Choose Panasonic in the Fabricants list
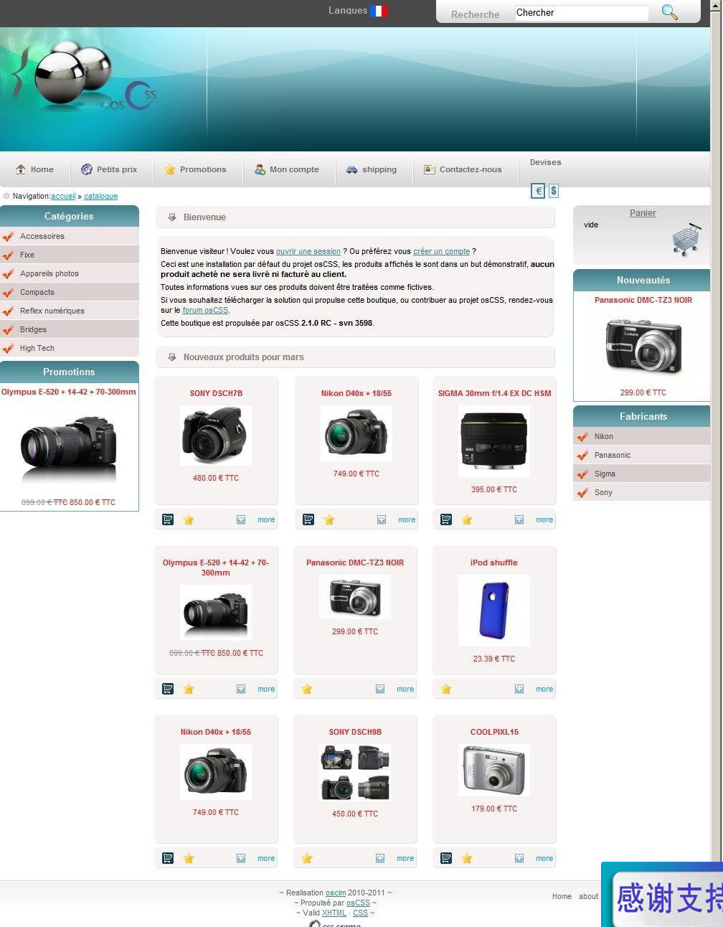Viewport: 723px width, 927px height. pyautogui.click(x=642, y=455)
